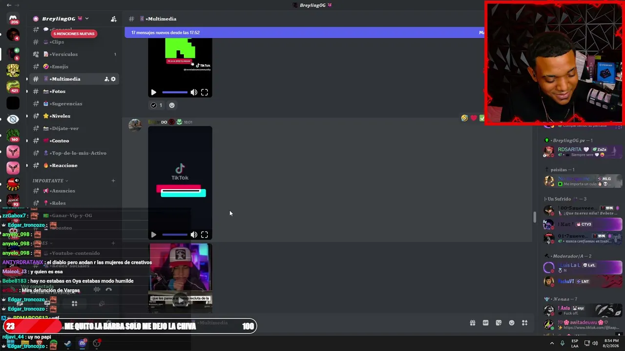Click the 17 mensajes nuevos banner

pyautogui.click(x=305, y=33)
